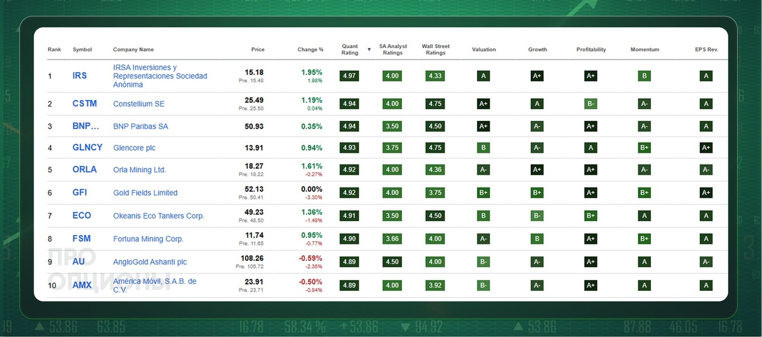Sort by the Symbol column header

pyautogui.click(x=83, y=49)
